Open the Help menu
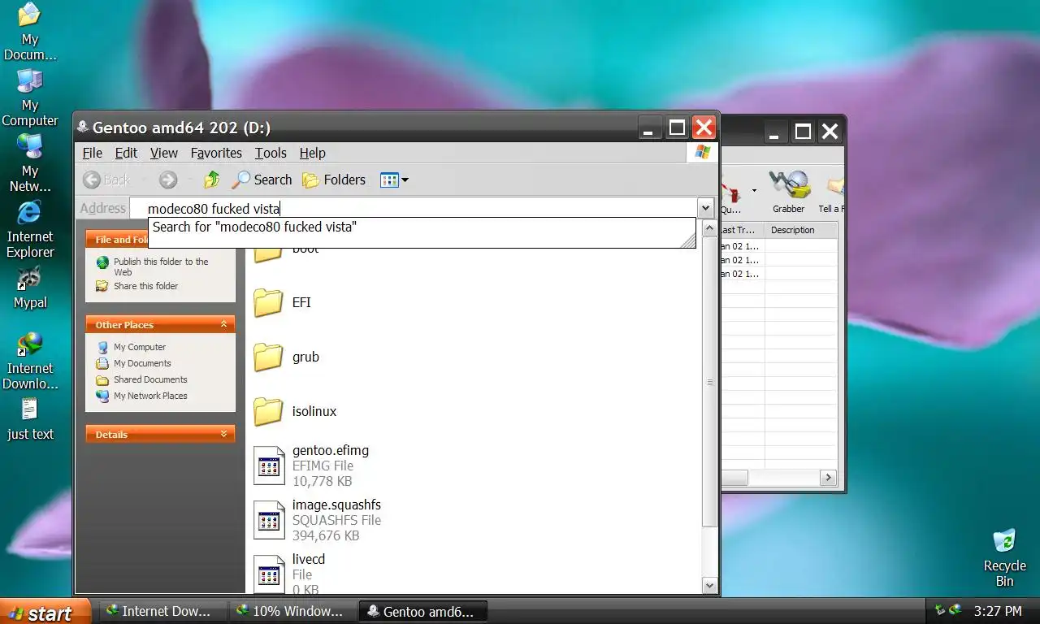The height and width of the screenshot is (624, 1040). pyautogui.click(x=312, y=153)
